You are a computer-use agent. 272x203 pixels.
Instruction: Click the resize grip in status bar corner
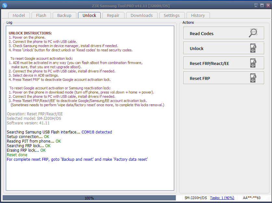point(268,199)
